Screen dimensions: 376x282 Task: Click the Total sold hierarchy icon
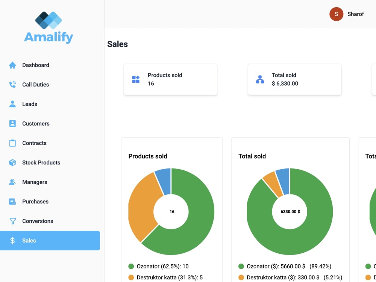click(260, 79)
